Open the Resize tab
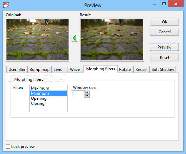The height and width of the screenshot is (154, 186). (142, 70)
